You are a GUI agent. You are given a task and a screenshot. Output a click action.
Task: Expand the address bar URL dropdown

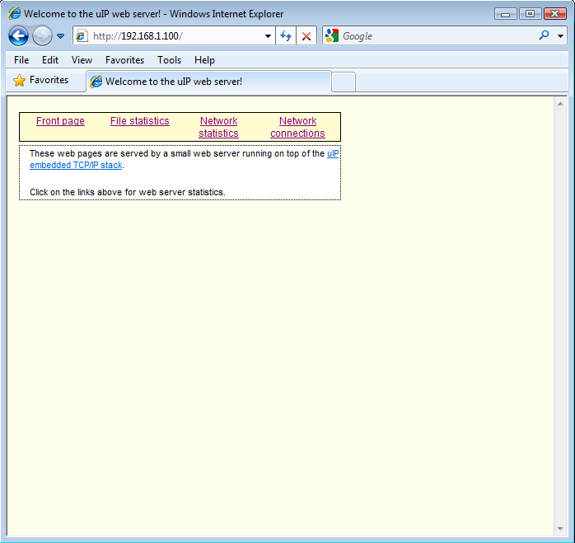coord(268,36)
